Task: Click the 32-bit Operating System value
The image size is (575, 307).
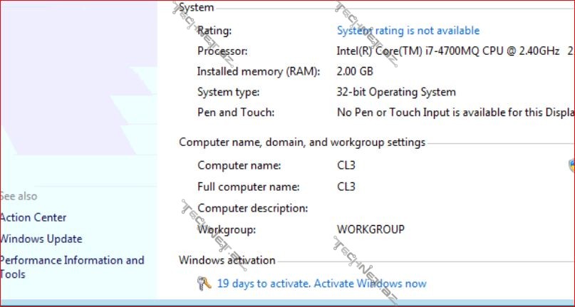Action: pos(395,92)
